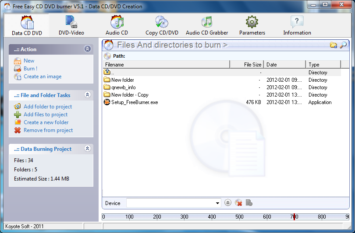Click the erase disc icon

tap(238, 203)
